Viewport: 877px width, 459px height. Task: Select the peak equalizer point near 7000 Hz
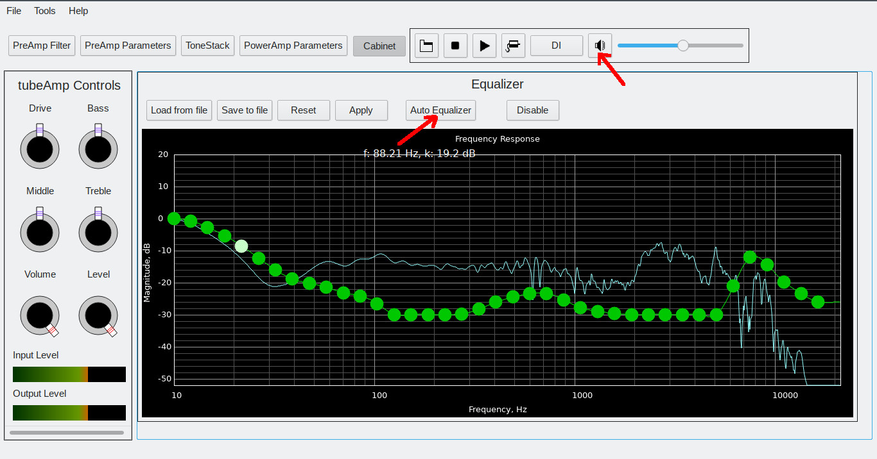pos(750,257)
